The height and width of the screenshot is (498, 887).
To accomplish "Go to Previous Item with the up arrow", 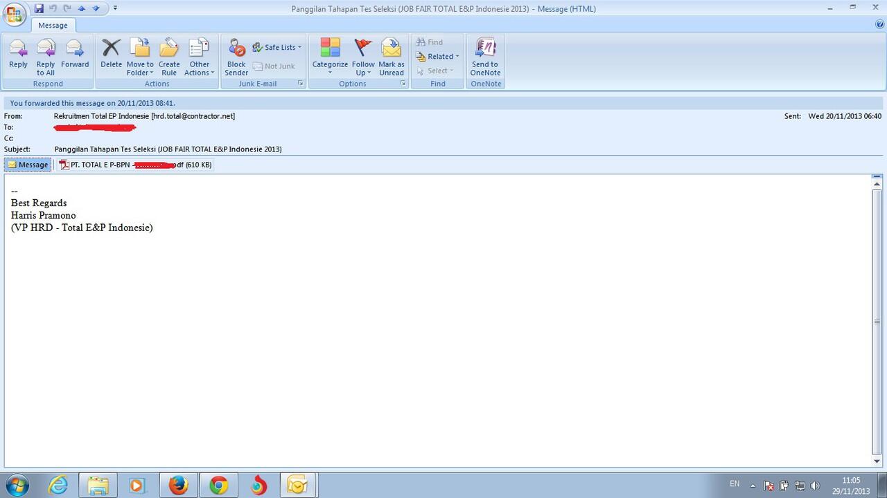I will coord(82,8).
